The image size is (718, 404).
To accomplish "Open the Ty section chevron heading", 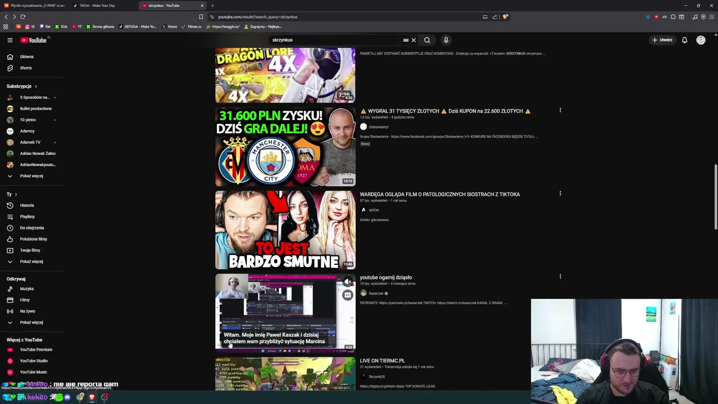I will click(x=12, y=194).
